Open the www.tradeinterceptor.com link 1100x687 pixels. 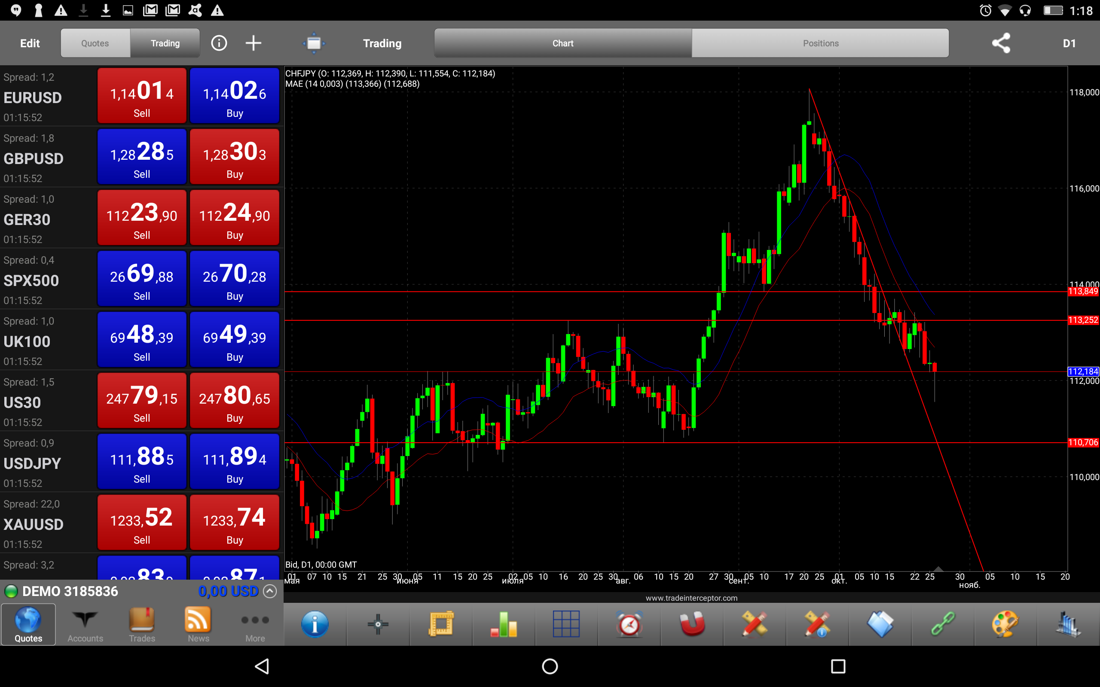click(691, 598)
